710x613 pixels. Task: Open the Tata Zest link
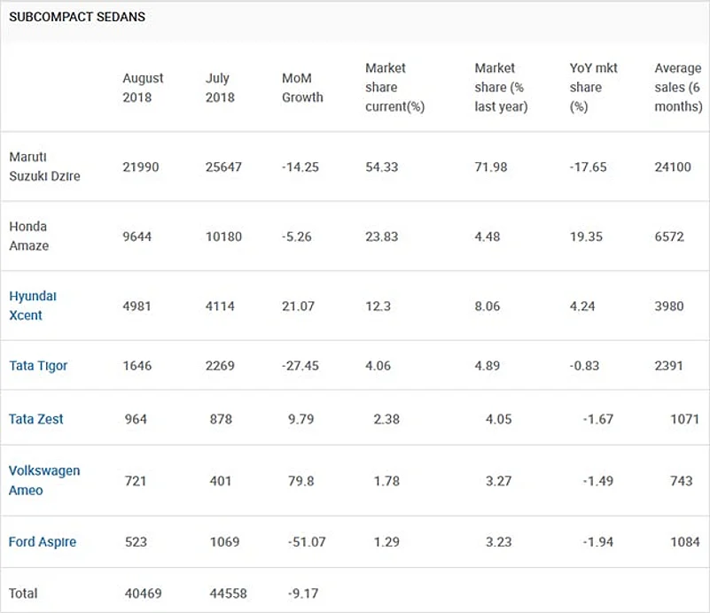click(36, 419)
